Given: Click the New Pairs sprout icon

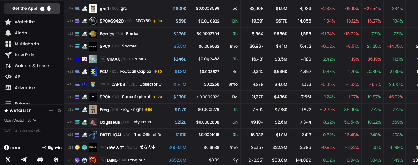Looking at the screenshot, I should click(8, 55).
